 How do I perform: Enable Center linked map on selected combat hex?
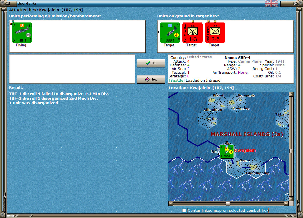184,211
